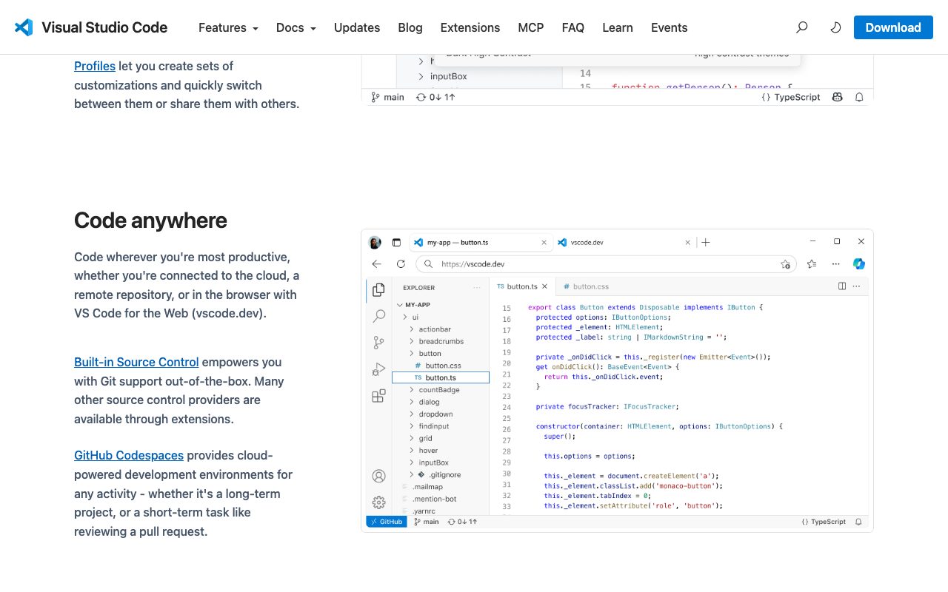The image size is (948, 592).
Task: Click the vscode.dev browser address bar
Action: 606,263
